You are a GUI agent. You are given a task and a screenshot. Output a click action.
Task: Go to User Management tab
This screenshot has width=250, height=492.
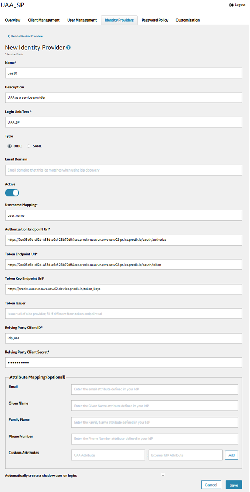[82, 20]
